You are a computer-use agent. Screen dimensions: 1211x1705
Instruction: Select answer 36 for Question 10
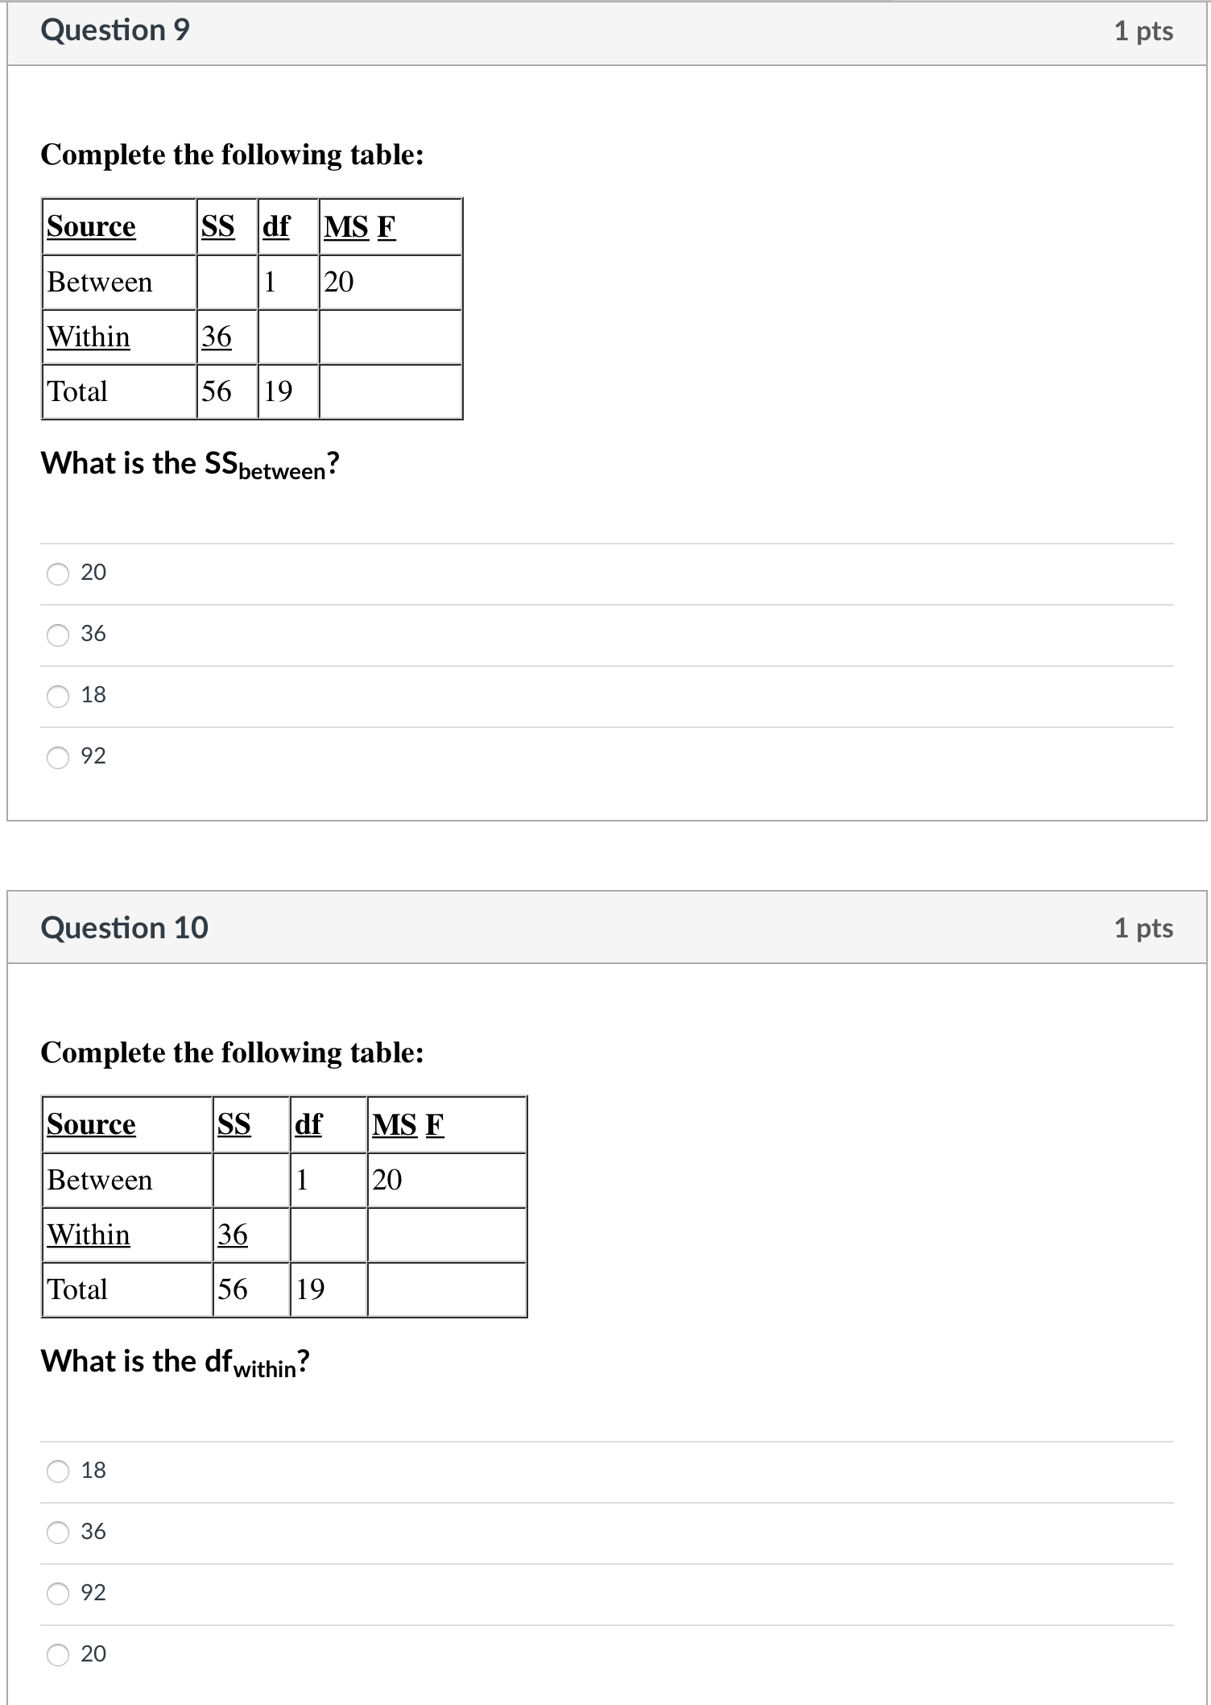click(57, 1532)
